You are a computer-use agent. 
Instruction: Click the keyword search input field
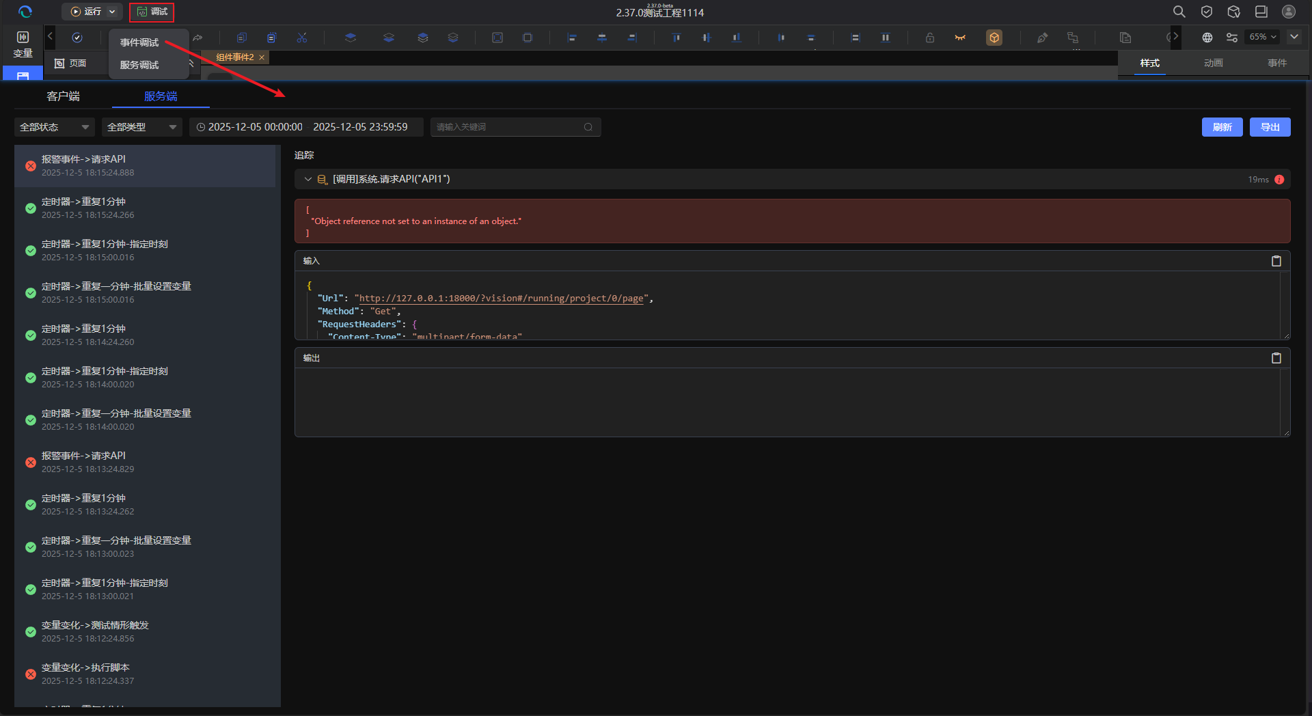[509, 127]
